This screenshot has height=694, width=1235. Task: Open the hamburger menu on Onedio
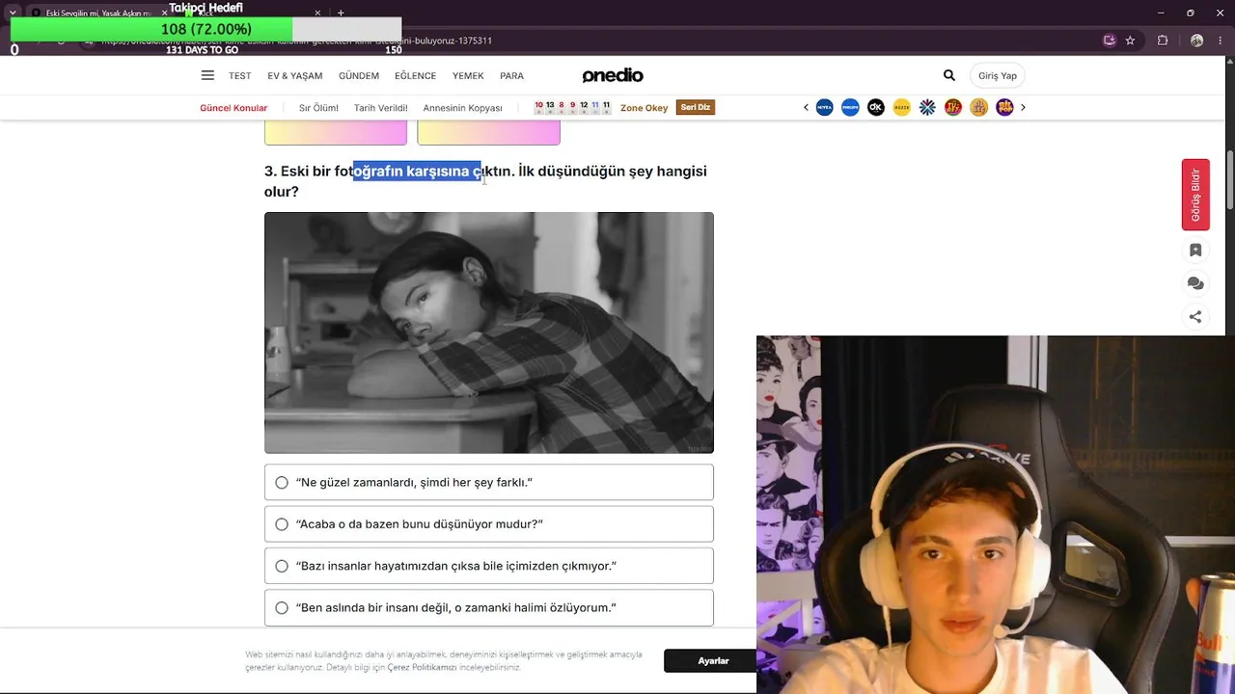[207, 75]
